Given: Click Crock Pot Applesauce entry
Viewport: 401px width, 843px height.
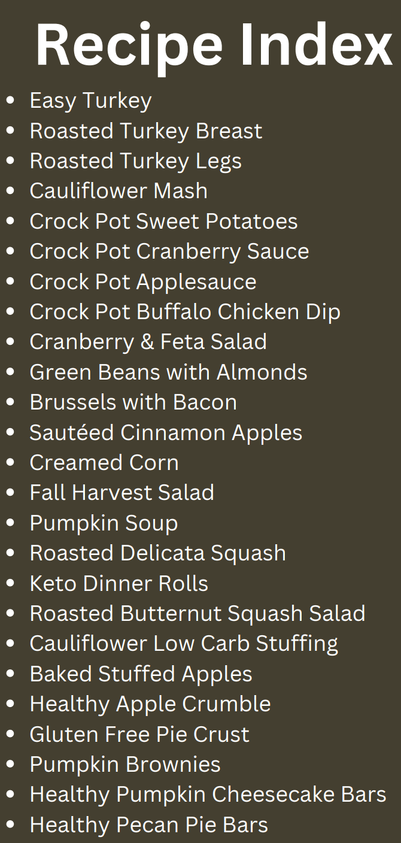Looking at the screenshot, I should click(143, 282).
